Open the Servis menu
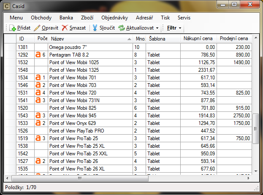Viewport: 263px width, 195px height. (x=184, y=18)
